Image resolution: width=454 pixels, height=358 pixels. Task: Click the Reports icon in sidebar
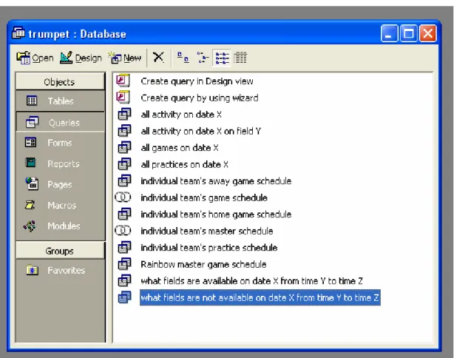coord(30,163)
